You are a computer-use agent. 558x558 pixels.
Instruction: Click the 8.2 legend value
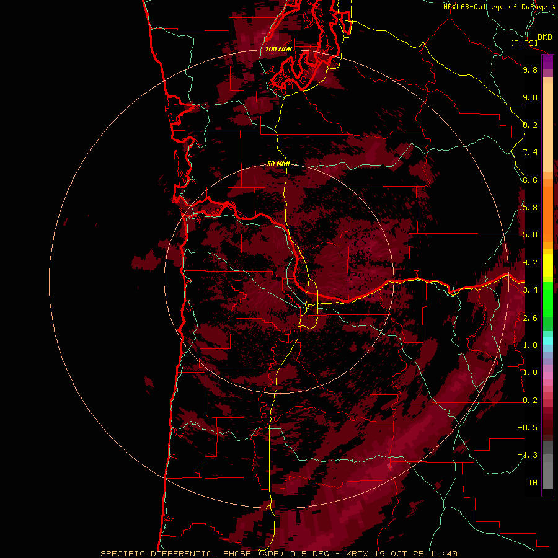coord(530,125)
